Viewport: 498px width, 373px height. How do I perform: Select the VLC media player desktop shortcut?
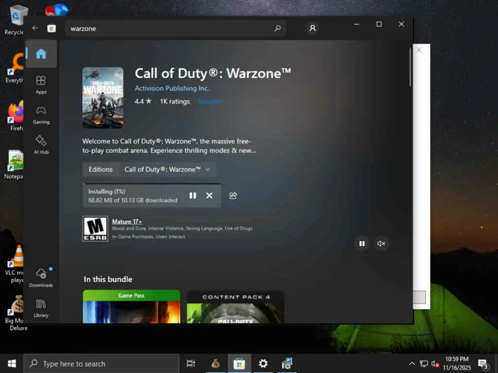[x=15, y=263]
